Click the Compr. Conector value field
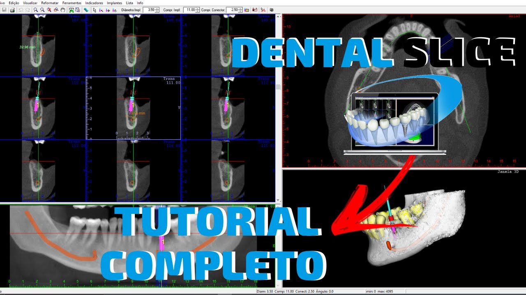Screen dimensions: 526x295 233,10
